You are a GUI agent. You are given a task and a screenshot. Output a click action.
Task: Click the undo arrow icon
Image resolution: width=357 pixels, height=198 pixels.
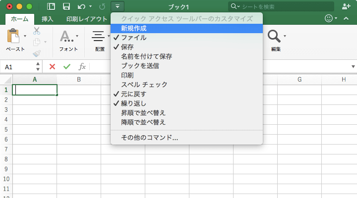(x=81, y=6)
